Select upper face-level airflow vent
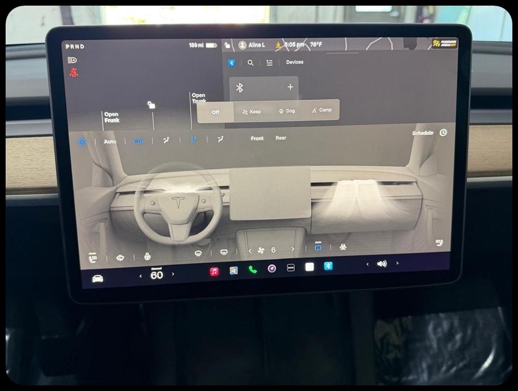This screenshot has width=518, height=391. 166,140
